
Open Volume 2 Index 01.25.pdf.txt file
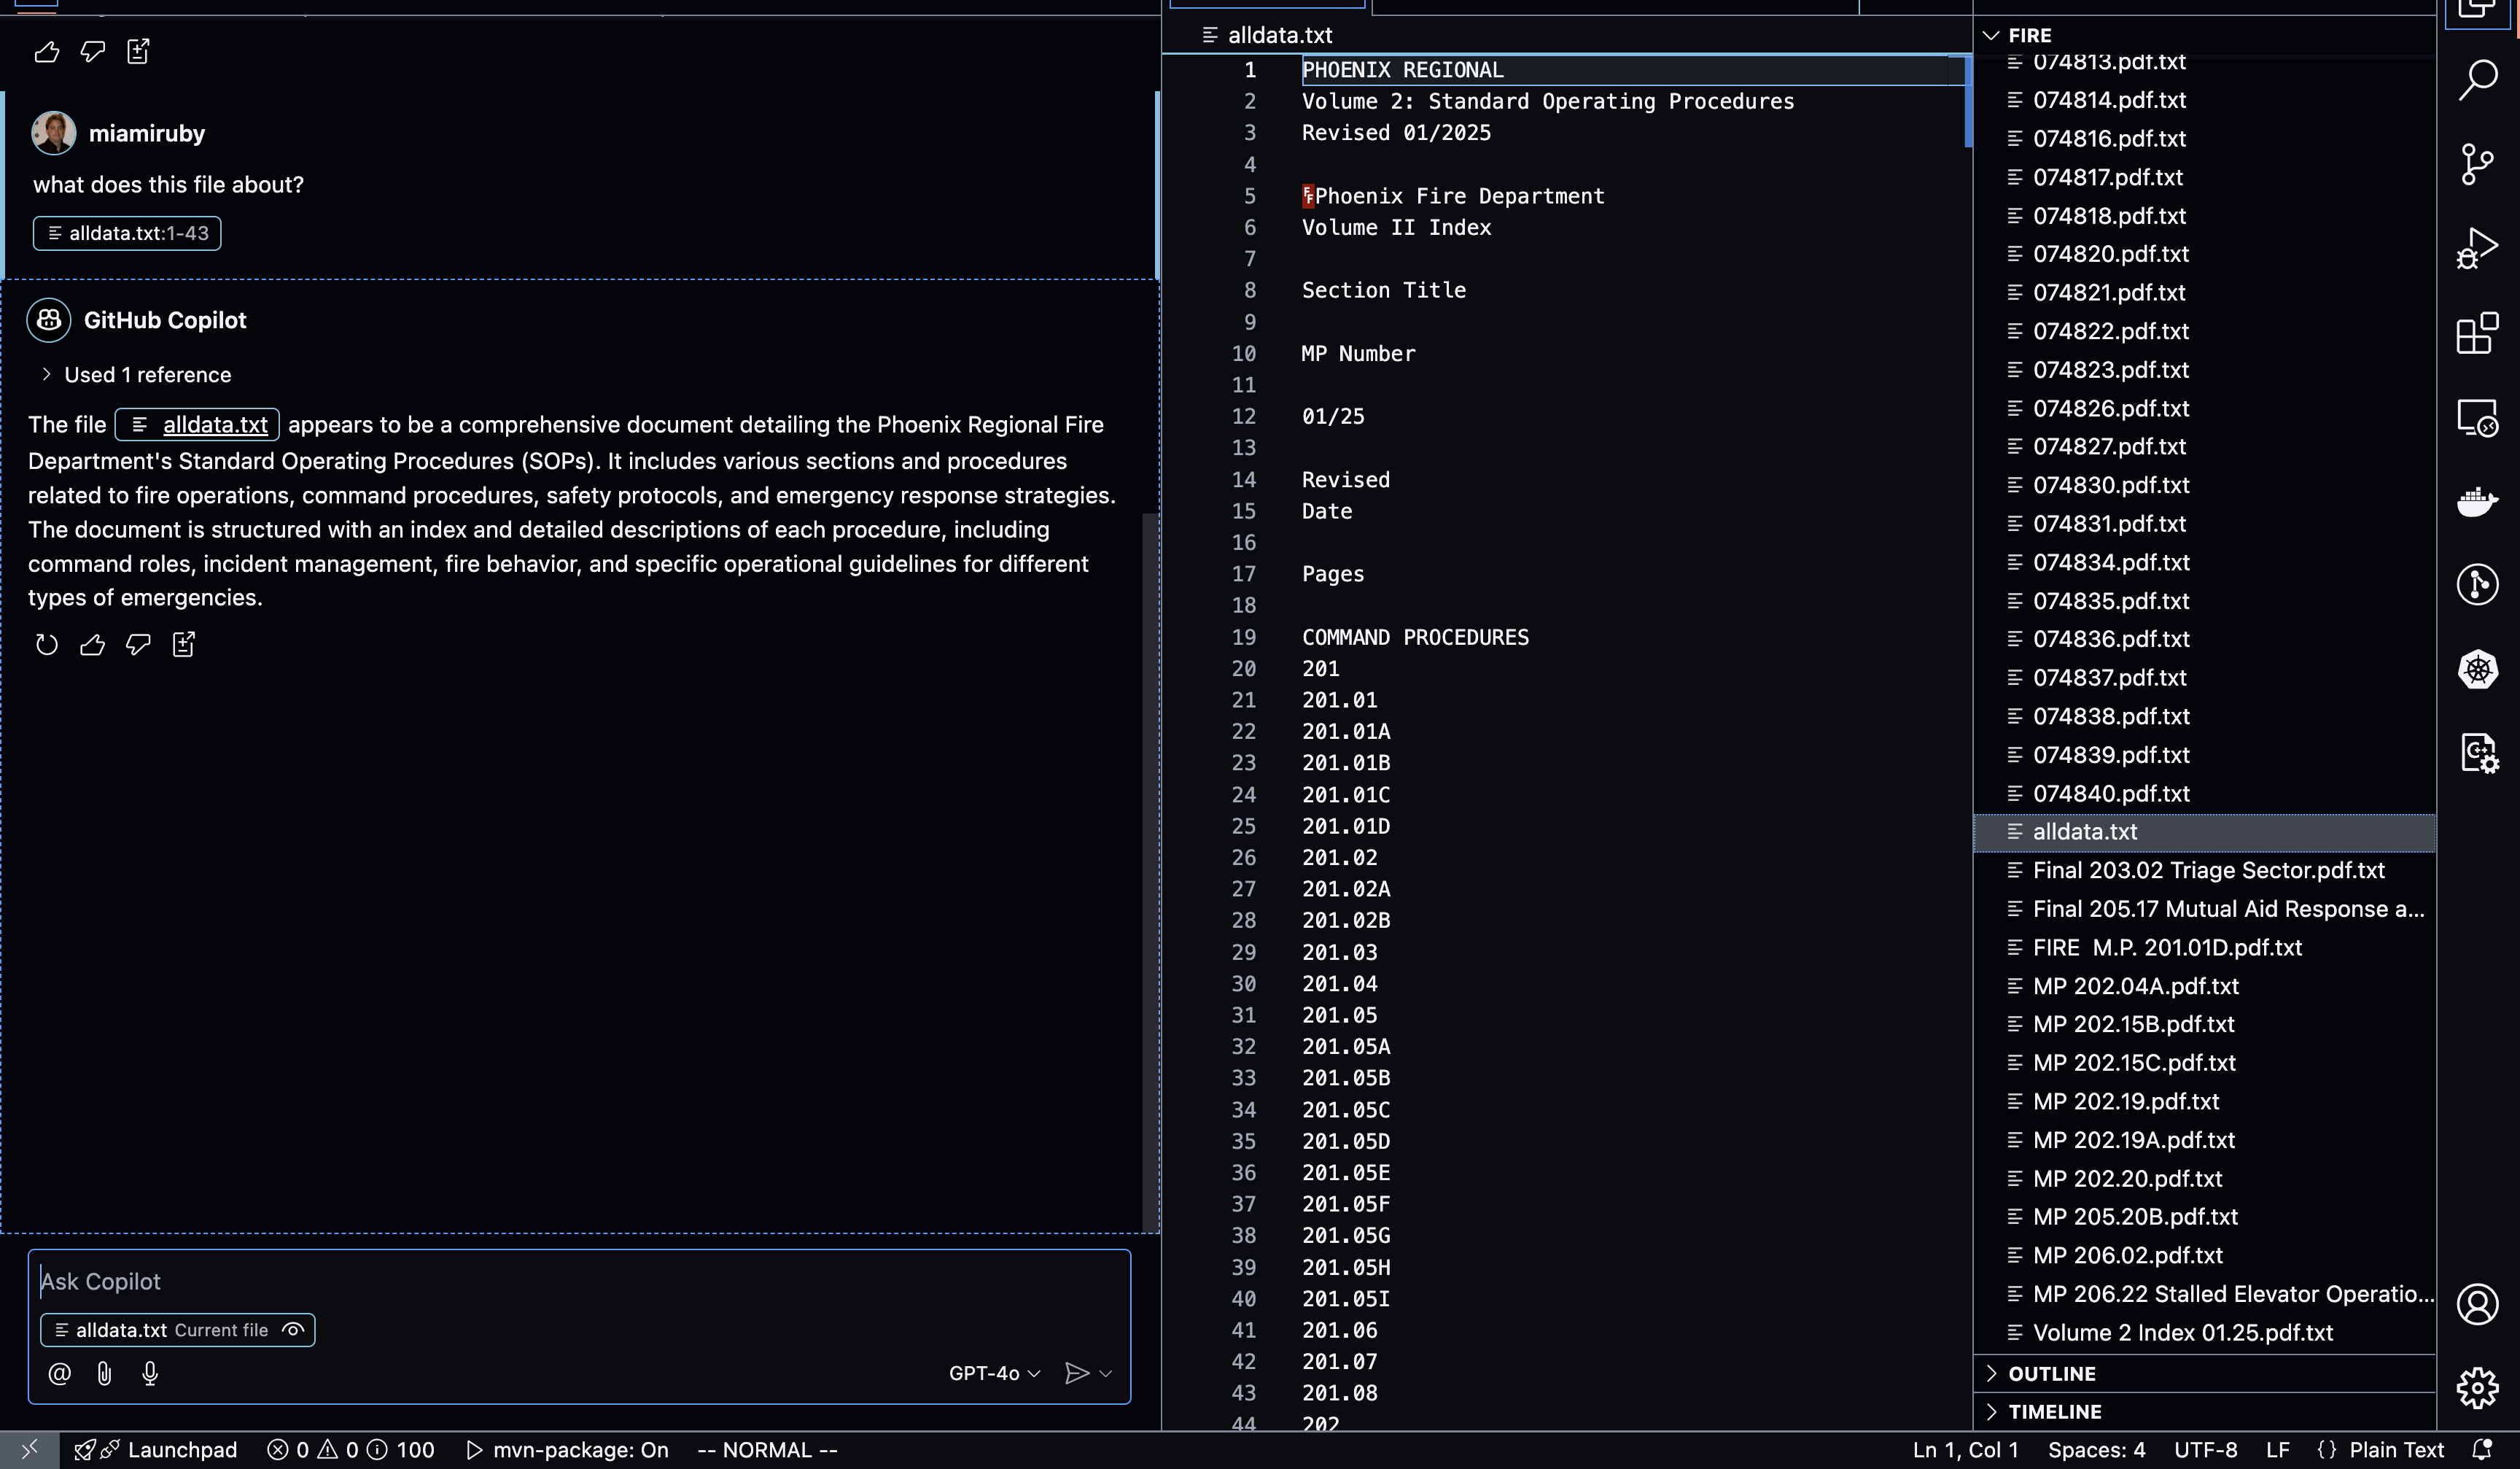(x=2182, y=1332)
